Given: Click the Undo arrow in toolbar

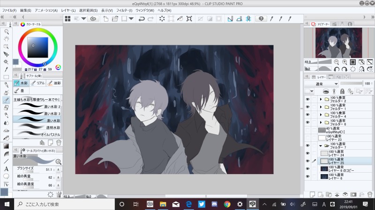Looking at the screenshot, I should [x=142, y=19].
